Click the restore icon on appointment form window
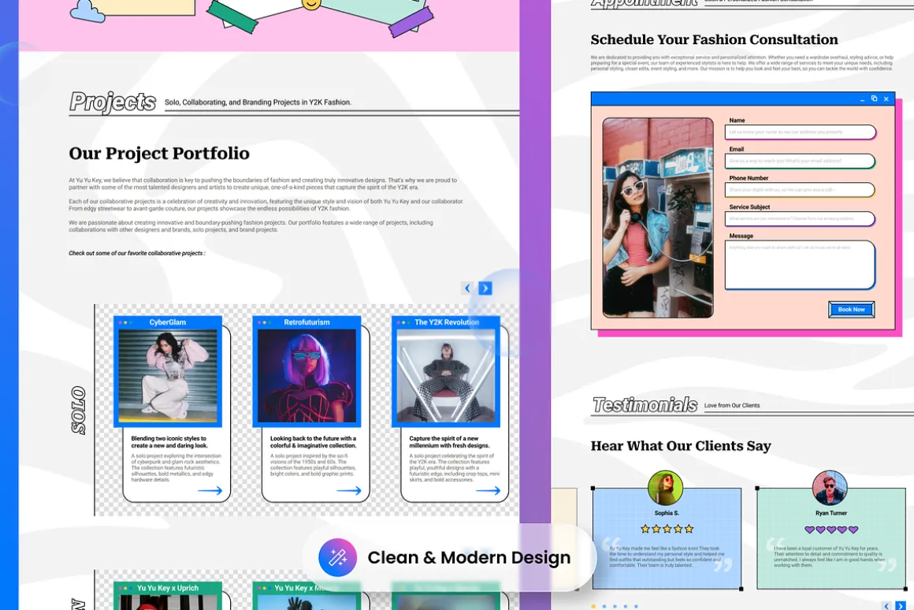This screenshot has height=610, width=914. pos(874,99)
